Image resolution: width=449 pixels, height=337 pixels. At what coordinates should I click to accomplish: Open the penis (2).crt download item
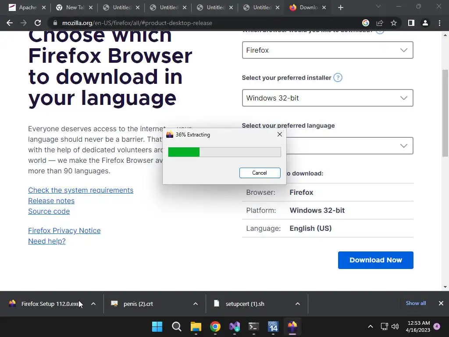(147, 304)
